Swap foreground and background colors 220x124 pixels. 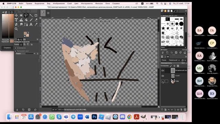point(28,32)
